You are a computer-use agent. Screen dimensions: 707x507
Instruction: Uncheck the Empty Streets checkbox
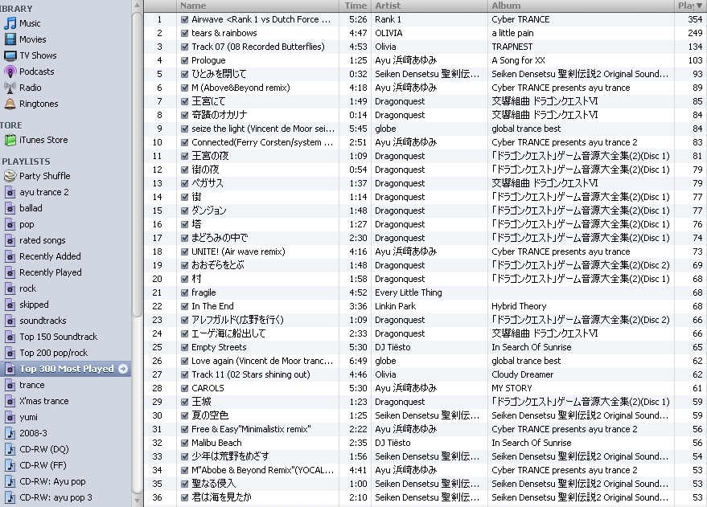(184, 347)
